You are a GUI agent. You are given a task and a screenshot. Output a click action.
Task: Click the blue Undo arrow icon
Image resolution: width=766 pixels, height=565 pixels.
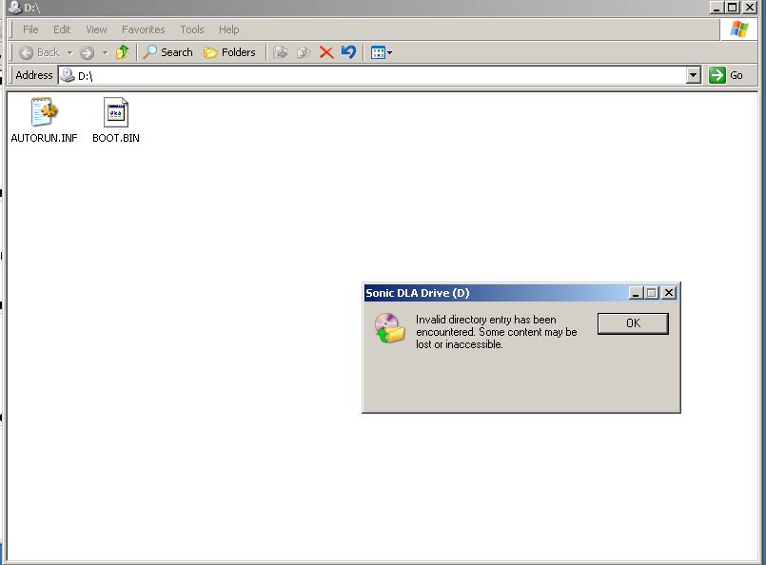[348, 51]
